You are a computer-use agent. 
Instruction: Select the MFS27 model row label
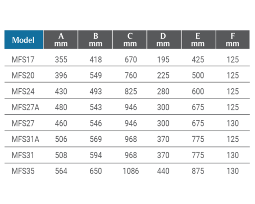pyautogui.click(x=23, y=123)
